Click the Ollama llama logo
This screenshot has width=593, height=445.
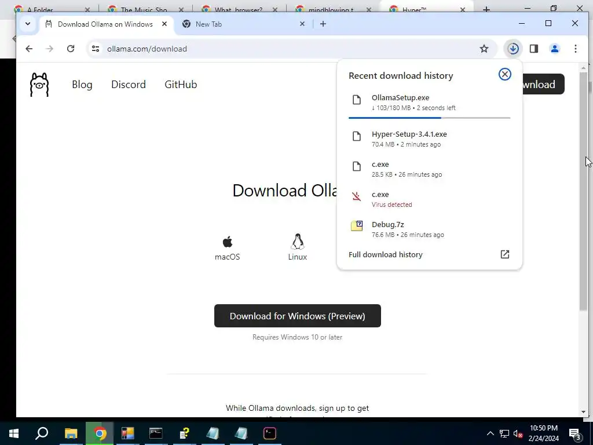[39, 85]
